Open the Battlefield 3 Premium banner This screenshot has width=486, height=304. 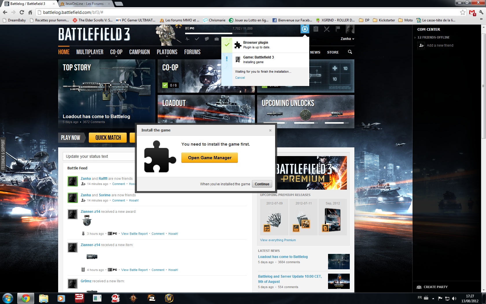(x=312, y=173)
